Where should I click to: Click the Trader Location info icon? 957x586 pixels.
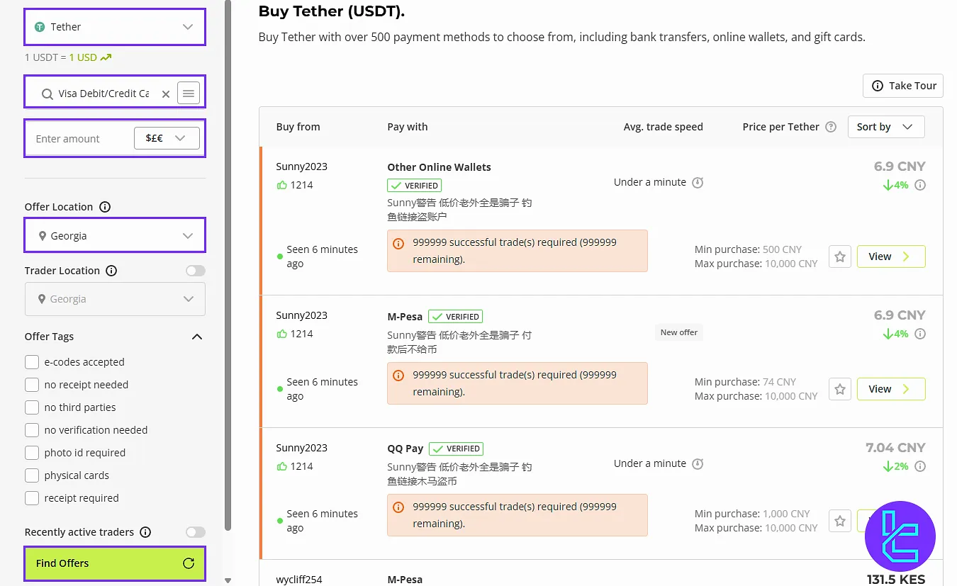click(x=111, y=271)
